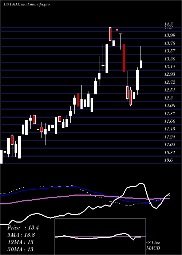Click the 'Price : 13.4' readout
The image size is (182, 255).
23,228
